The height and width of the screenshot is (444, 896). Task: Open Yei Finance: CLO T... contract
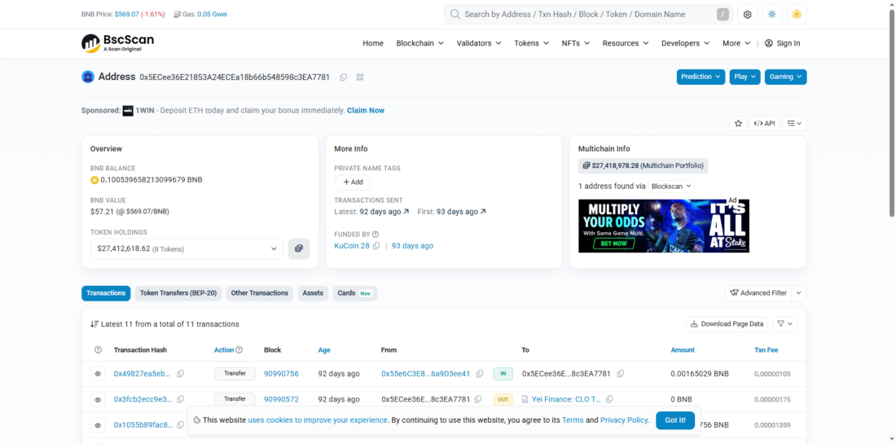566,399
